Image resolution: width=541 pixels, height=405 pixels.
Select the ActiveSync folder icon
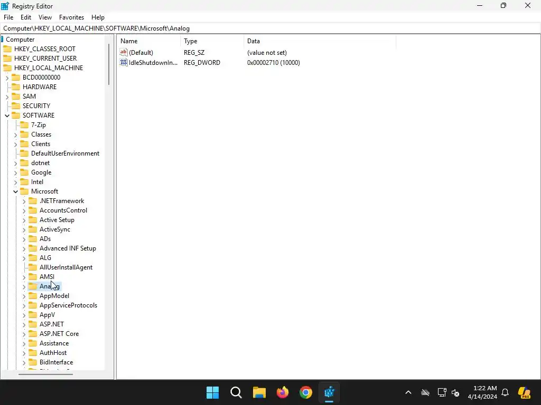click(33, 229)
